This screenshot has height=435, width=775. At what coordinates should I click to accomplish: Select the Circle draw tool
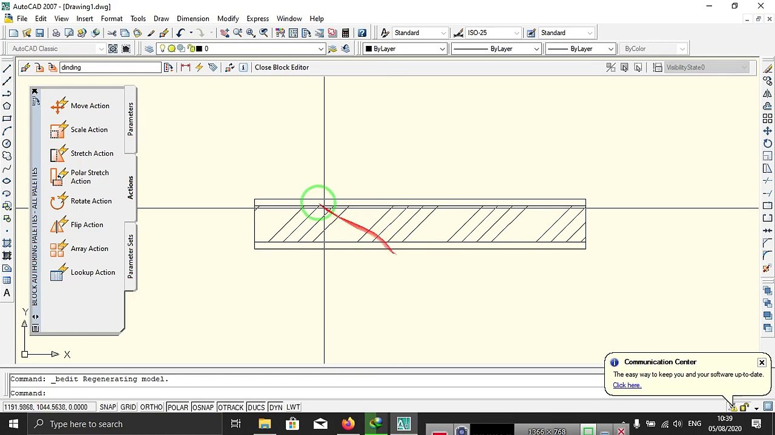pos(7,144)
